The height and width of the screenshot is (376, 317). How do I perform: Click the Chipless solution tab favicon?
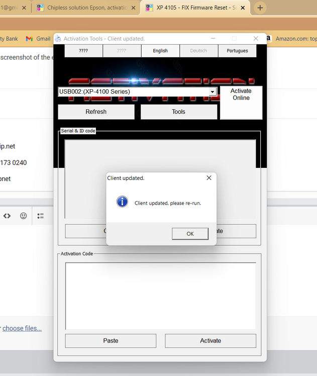[x=40, y=8]
